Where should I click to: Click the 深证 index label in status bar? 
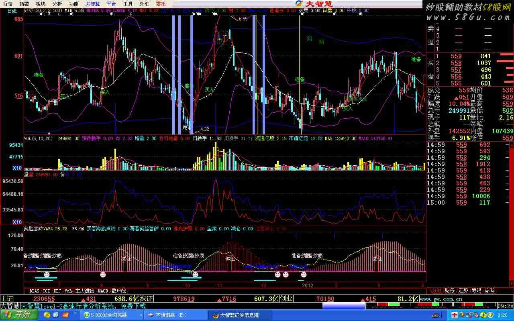click(x=146, y=299)
